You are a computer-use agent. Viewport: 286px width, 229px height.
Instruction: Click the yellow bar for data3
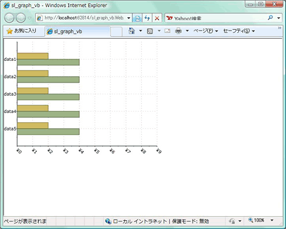click(x=33, y=91)
